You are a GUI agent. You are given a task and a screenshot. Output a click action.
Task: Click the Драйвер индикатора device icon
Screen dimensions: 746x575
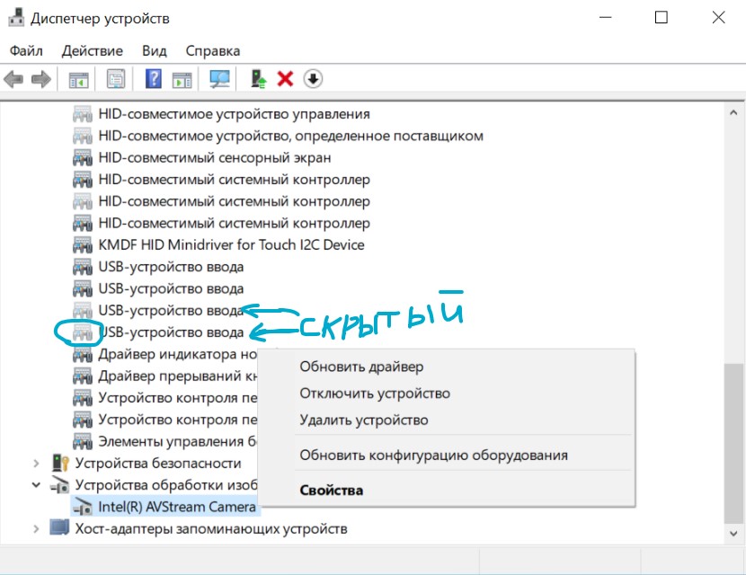[x=83, y=354]
